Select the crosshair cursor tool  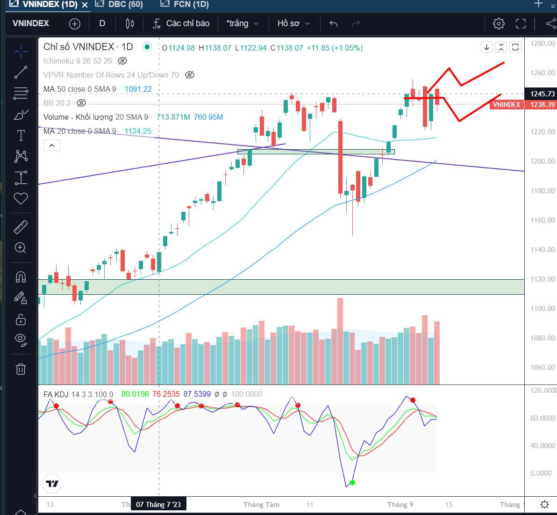point(21,51)
